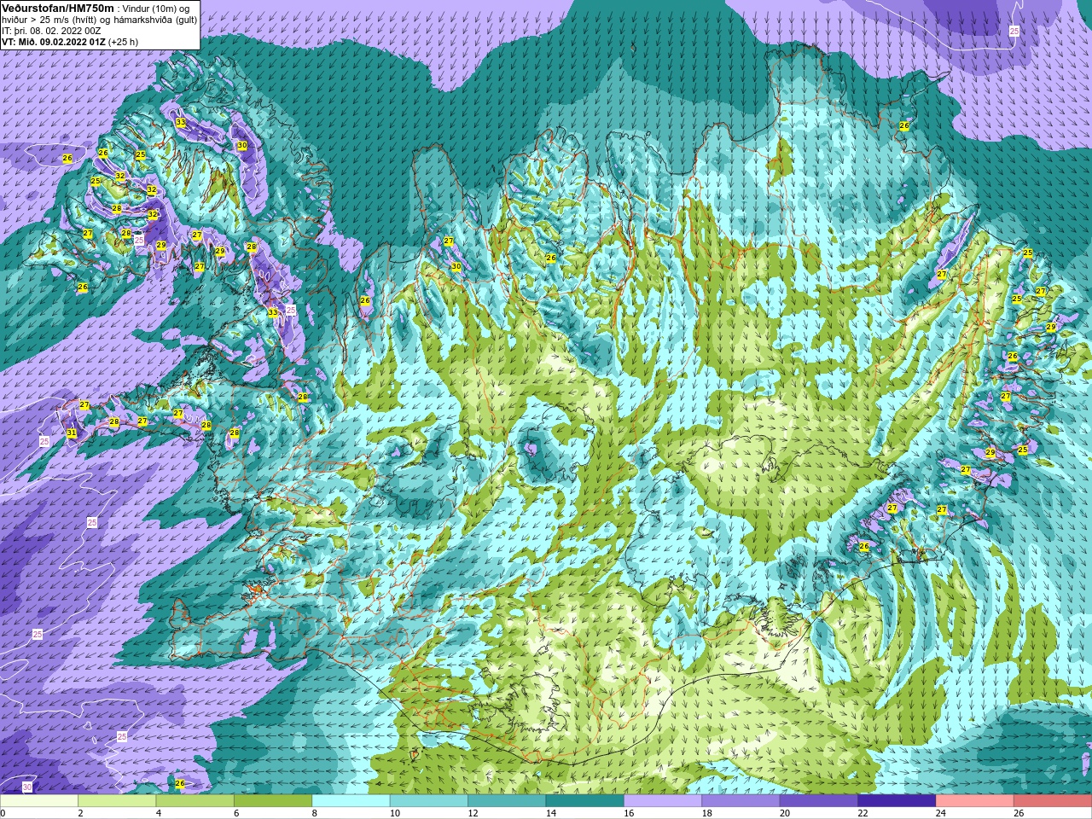Click the legend tick label '0'

pyautogui.click(x=3, y=813)
